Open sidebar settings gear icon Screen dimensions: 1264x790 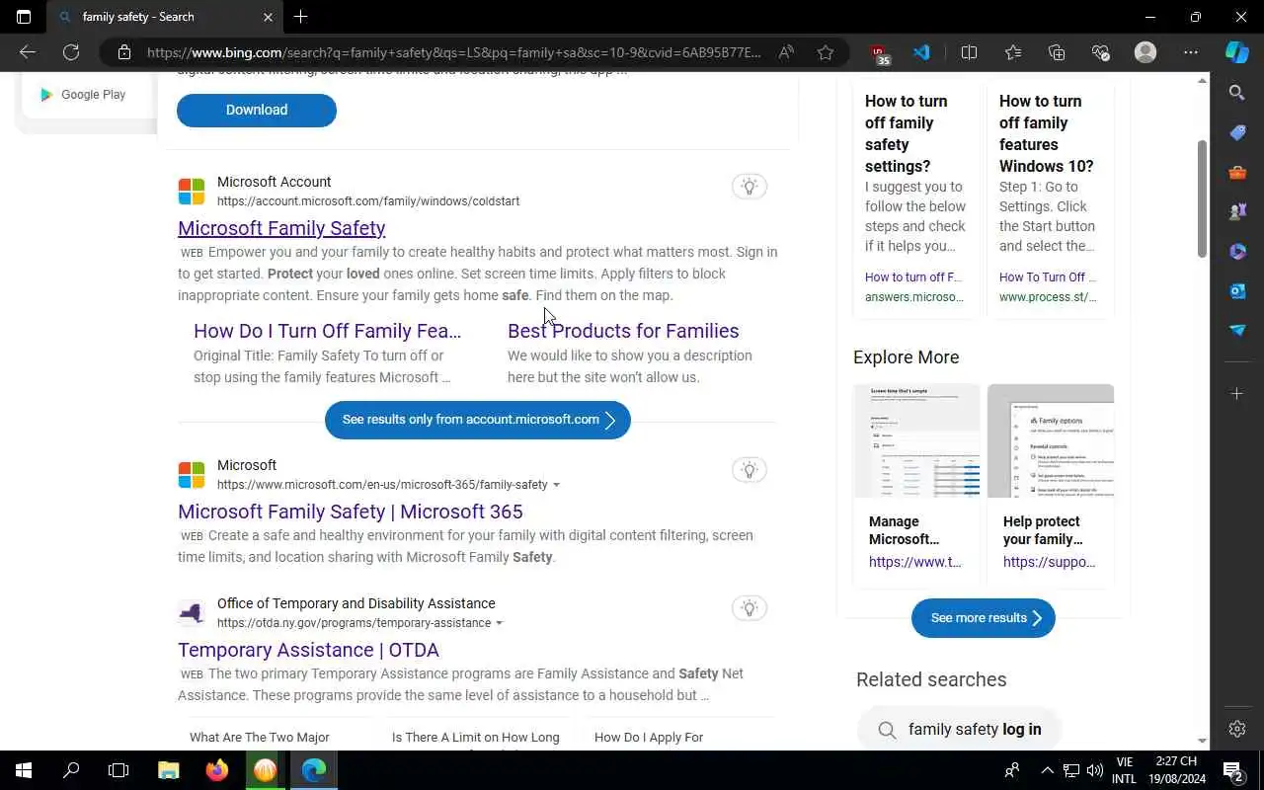[1237, 729]
